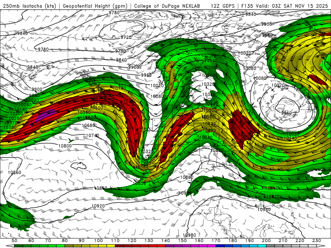Click the 9960 label inside the eastern closed low
Image resolution: width=331 pixels, height=248 pixels.
click(x=286, y=113)
